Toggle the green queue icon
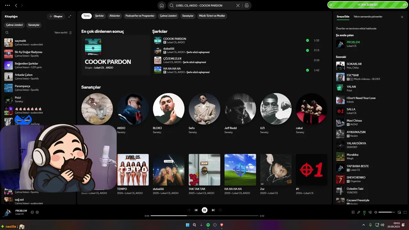The width and height of the screenshot is (409, 230). point(364,212)
